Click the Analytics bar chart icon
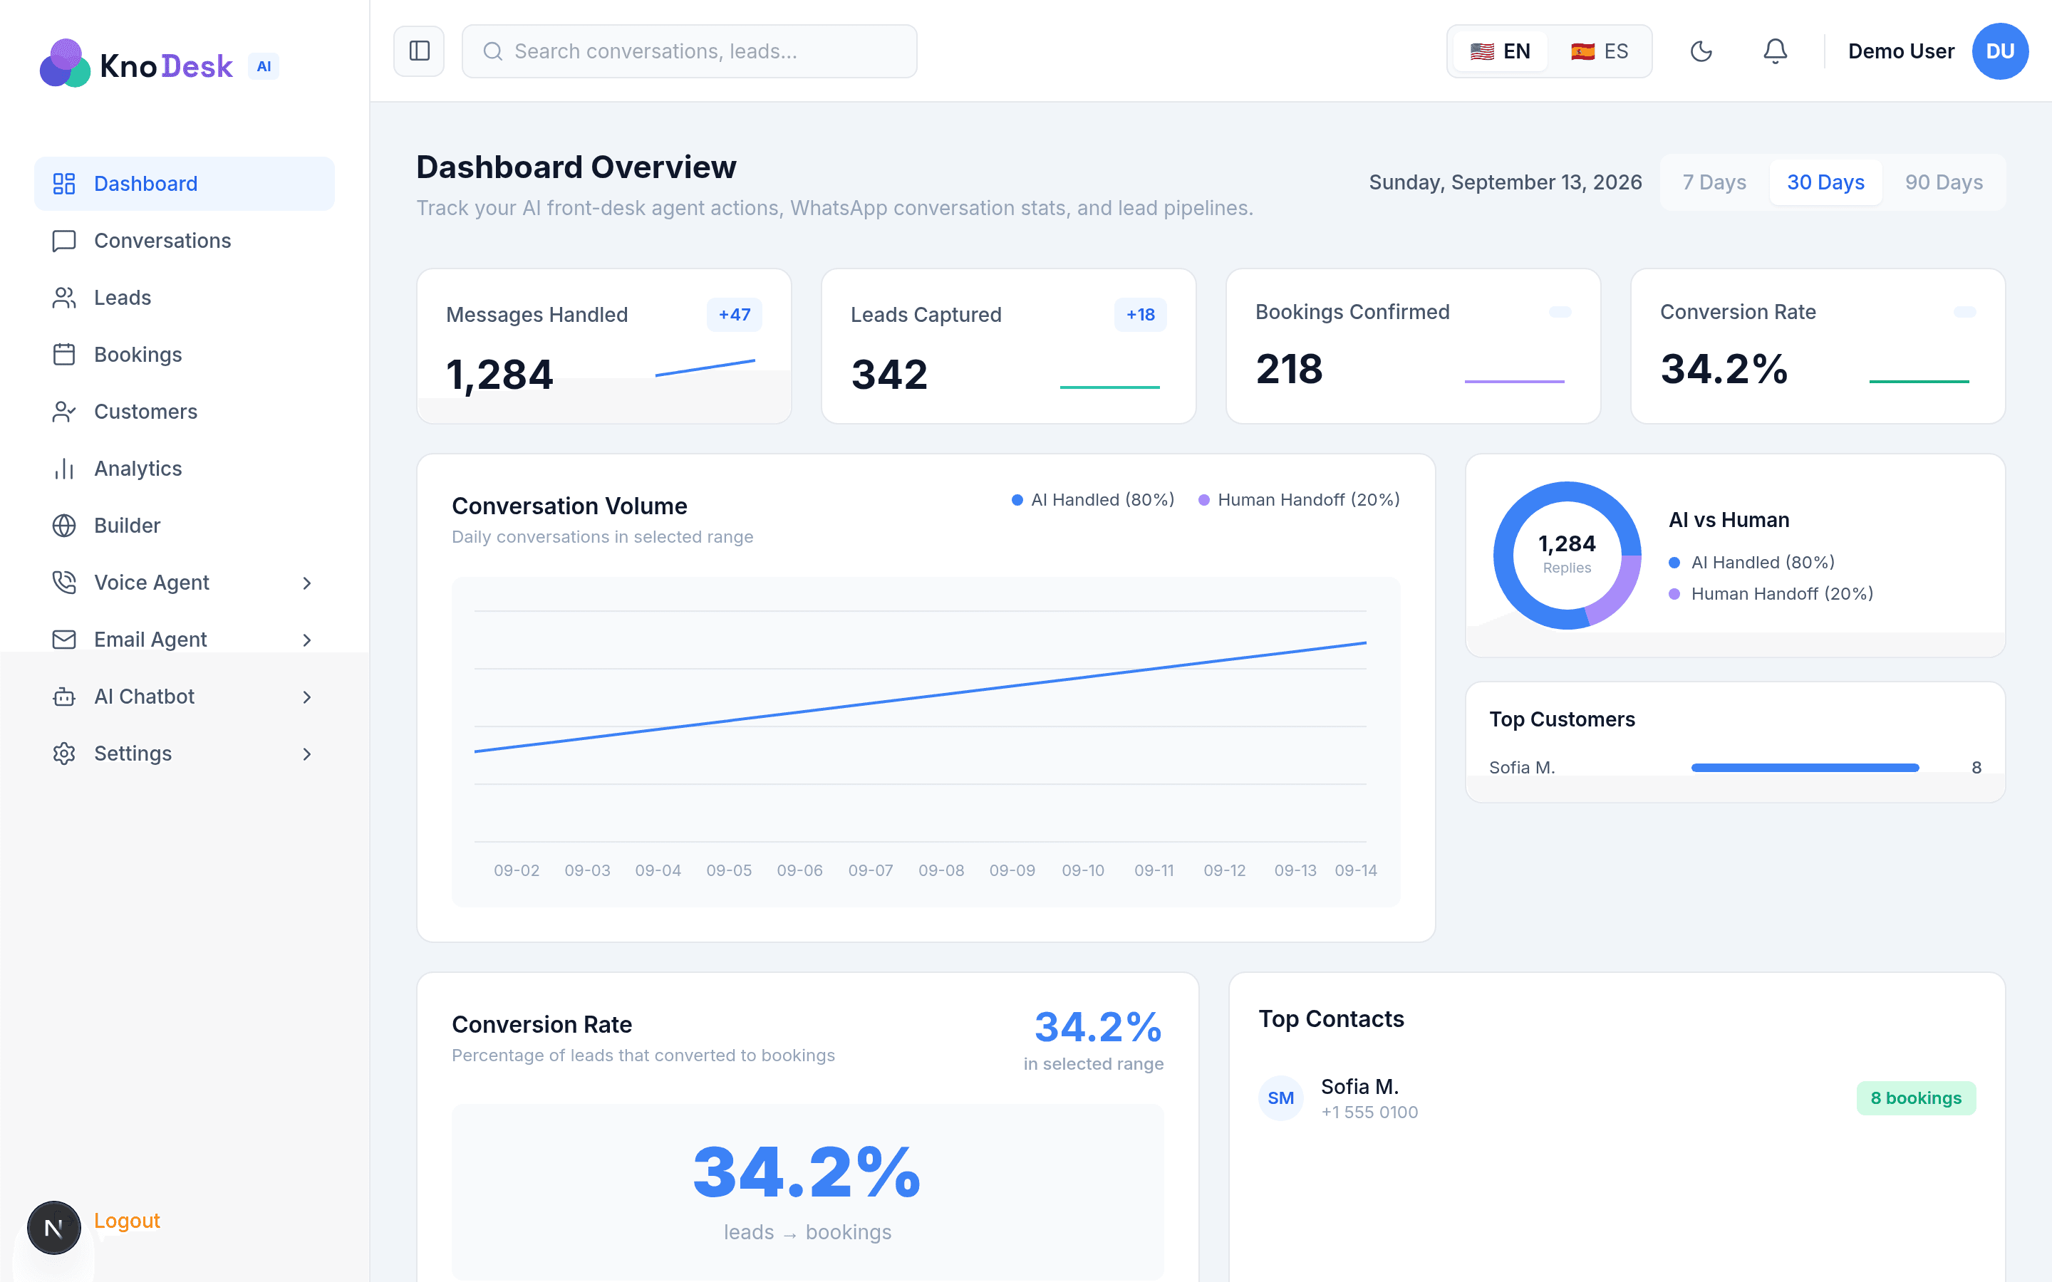2052x1282 pixels. (x=64, y=468)
